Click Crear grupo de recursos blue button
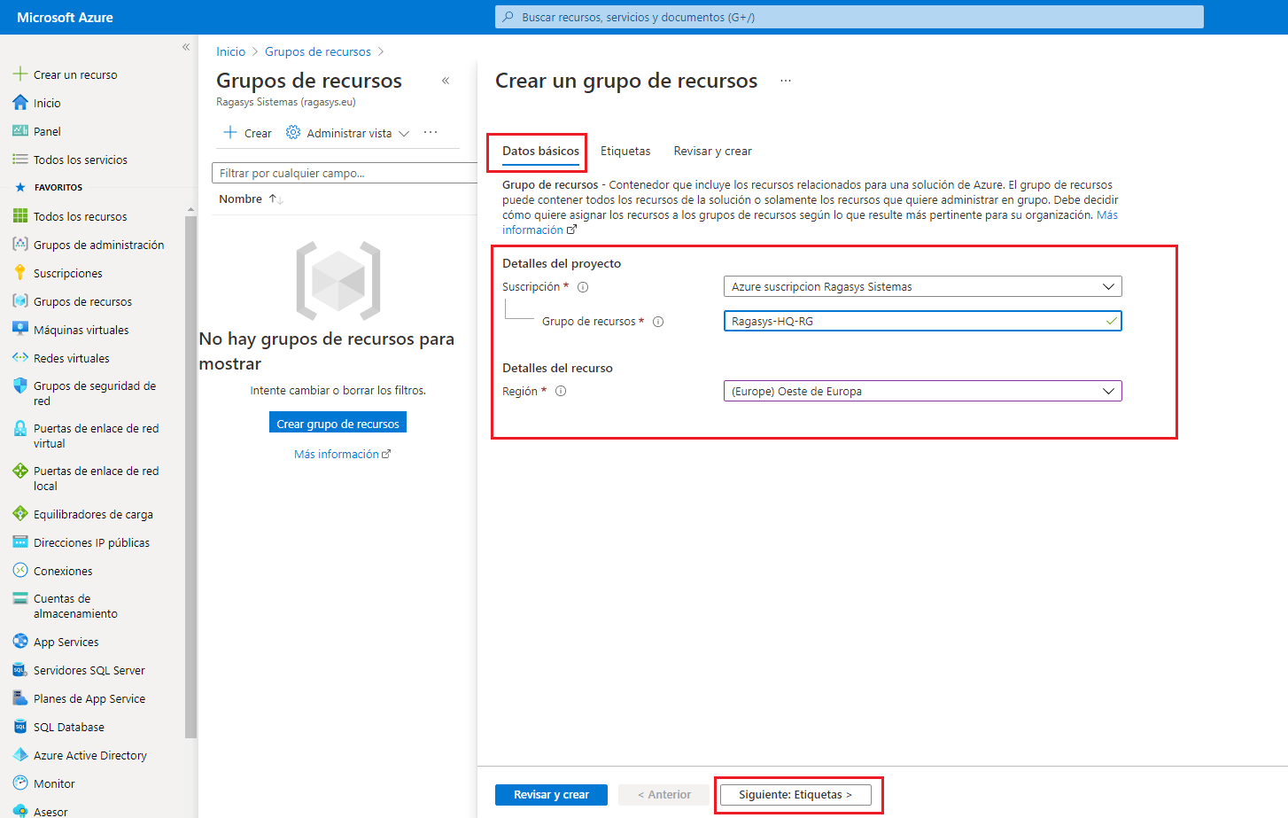This screenshot has width=1288, height=818. [338, 424]
